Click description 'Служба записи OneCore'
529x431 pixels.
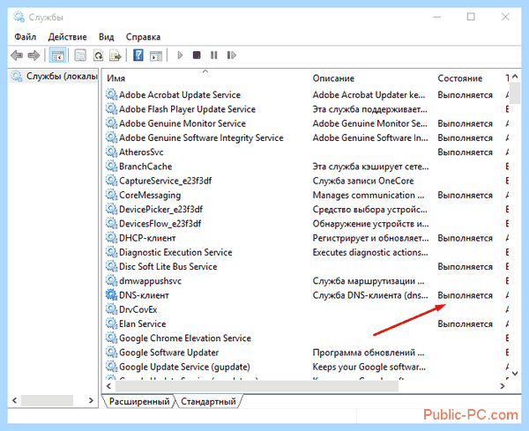[x=363, y=181]
